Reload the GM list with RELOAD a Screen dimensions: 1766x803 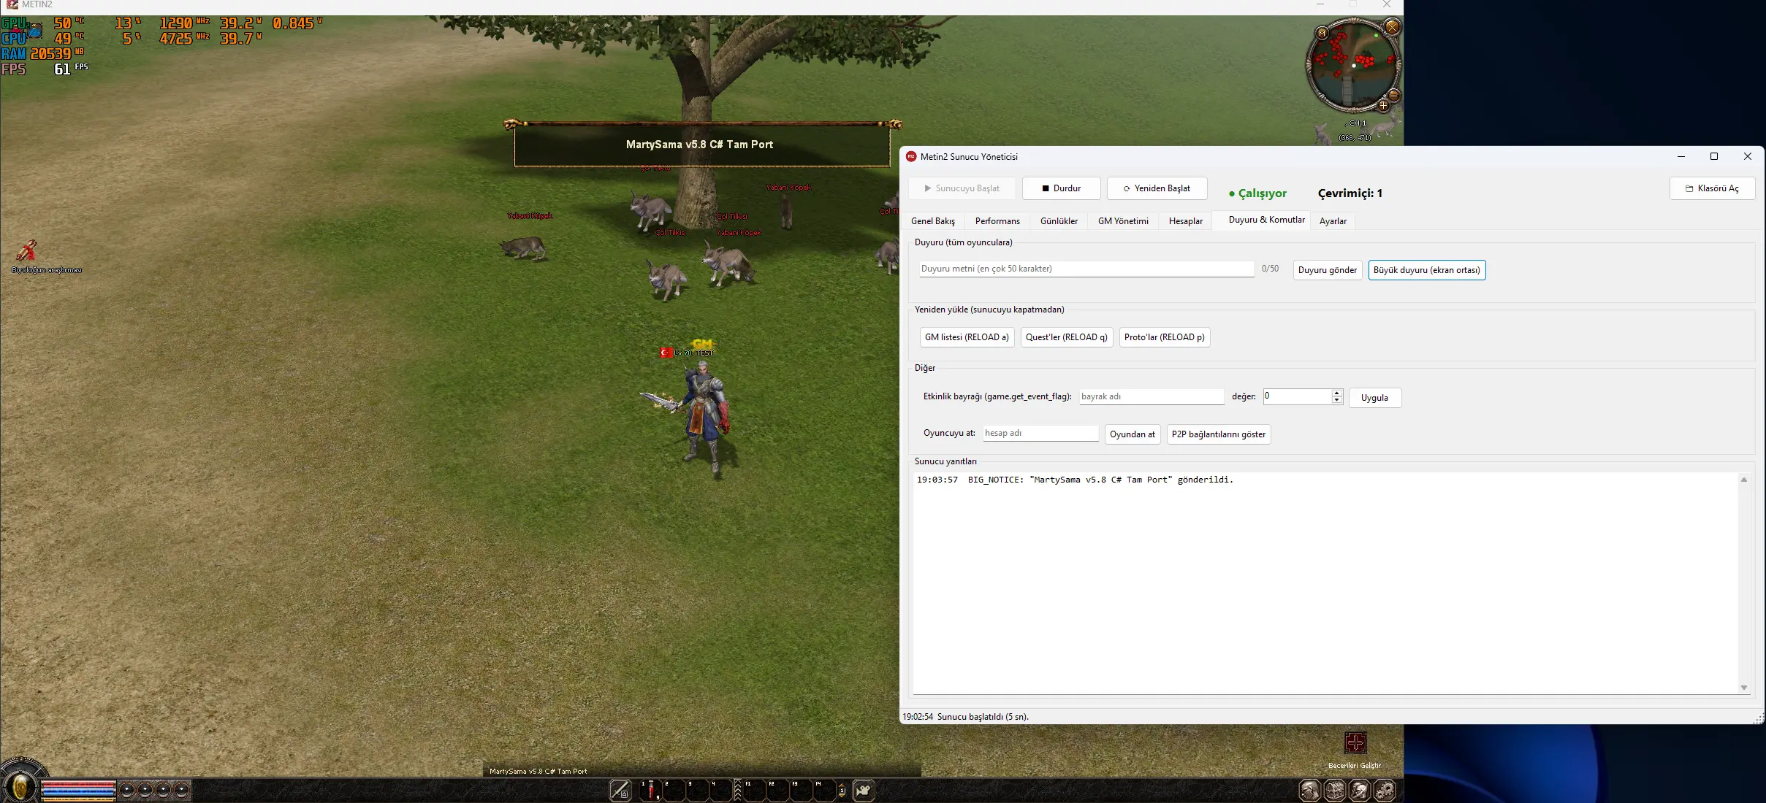[x=967, y=337]
